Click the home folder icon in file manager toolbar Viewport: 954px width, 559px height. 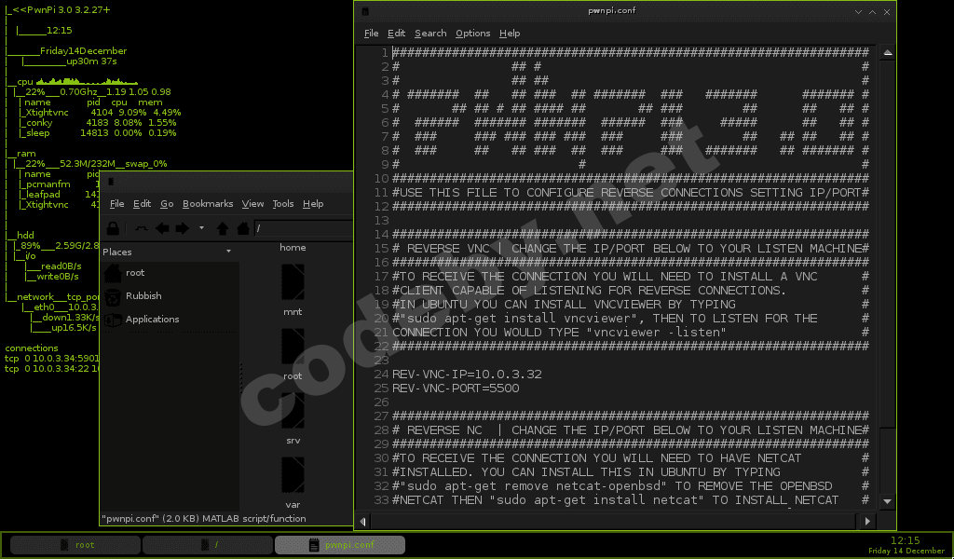coord(243,228)
